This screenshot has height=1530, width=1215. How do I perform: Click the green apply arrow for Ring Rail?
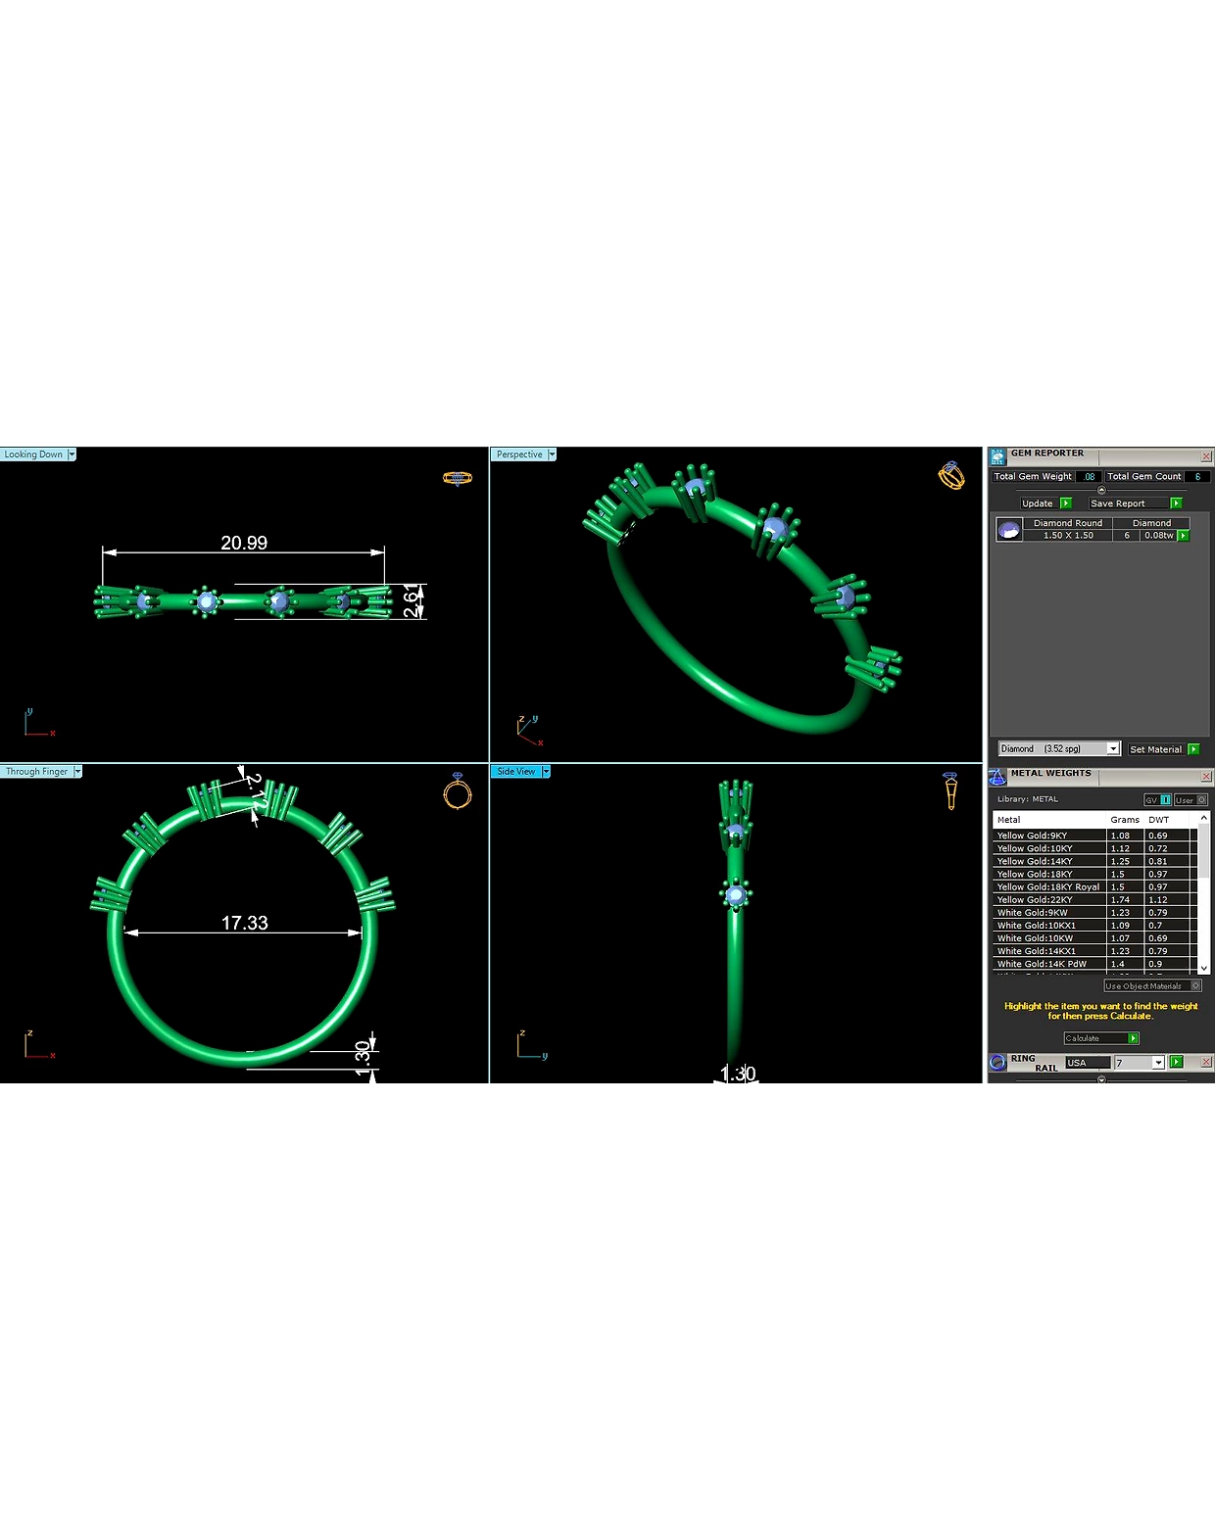(x=1176, y=1062)
